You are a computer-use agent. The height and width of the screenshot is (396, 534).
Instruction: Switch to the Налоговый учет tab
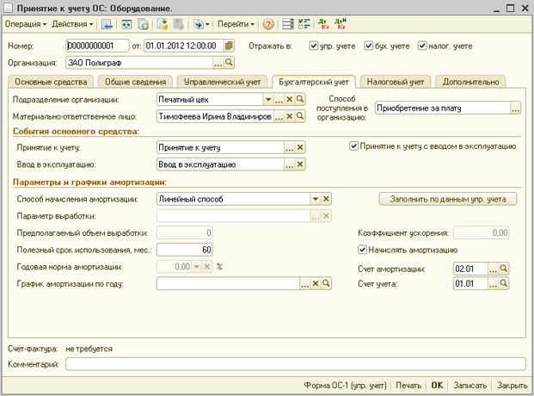coord(396,82)
